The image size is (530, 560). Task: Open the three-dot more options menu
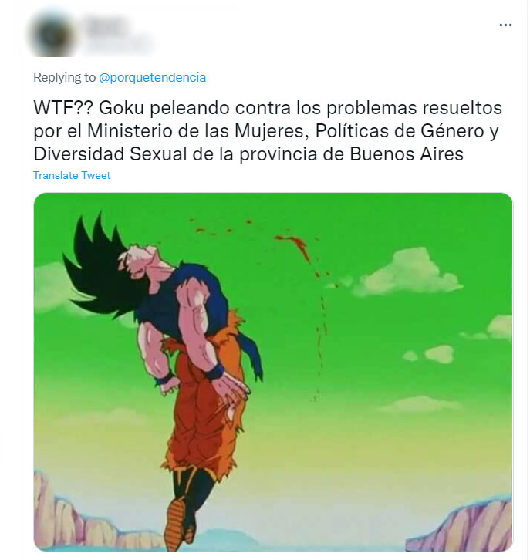(505, 25)
